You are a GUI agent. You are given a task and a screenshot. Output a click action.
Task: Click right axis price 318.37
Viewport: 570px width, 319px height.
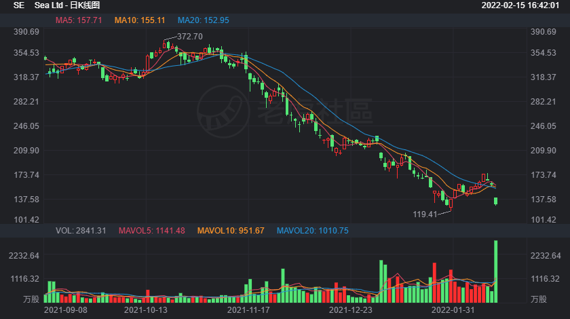point(544,77)
